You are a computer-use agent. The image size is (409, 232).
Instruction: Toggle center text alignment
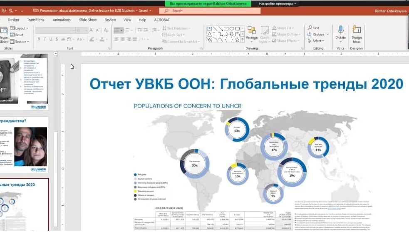click(x=123, y=39)
